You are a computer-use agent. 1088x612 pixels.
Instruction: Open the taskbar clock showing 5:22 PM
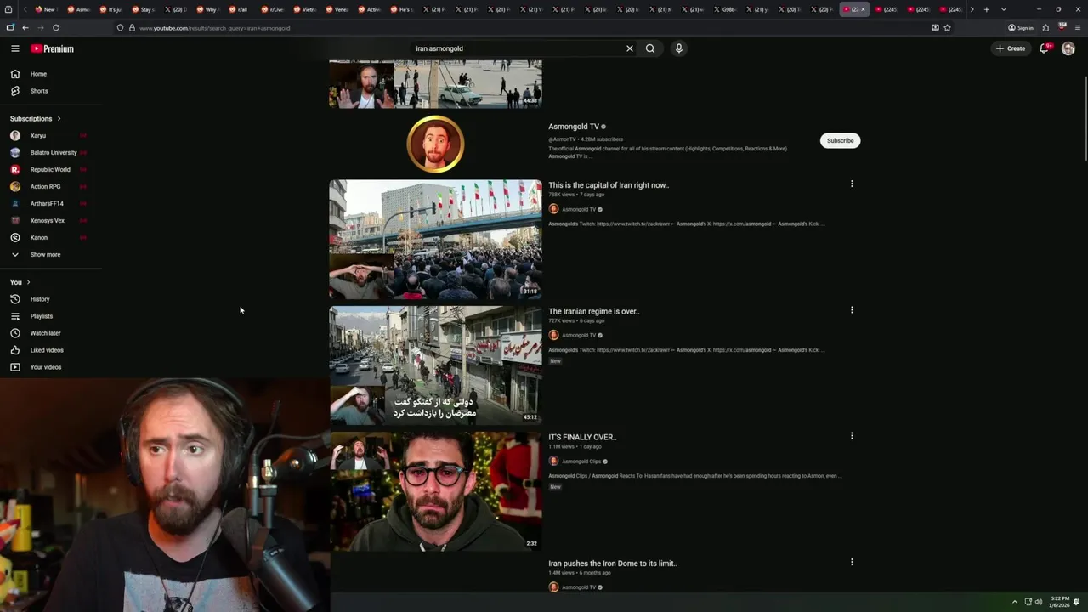tap(1060, 602)
